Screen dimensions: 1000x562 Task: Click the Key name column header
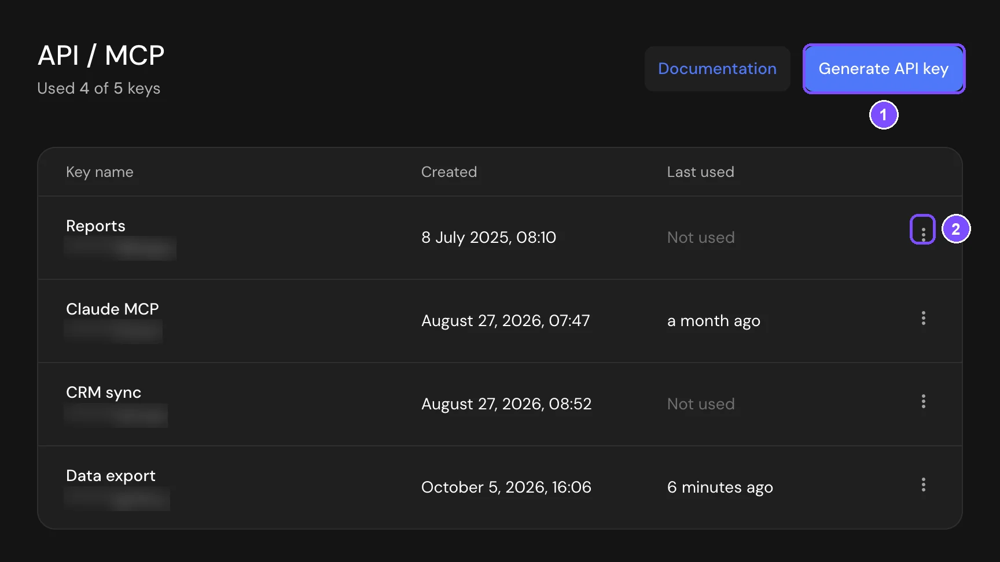tap(100, 172)
